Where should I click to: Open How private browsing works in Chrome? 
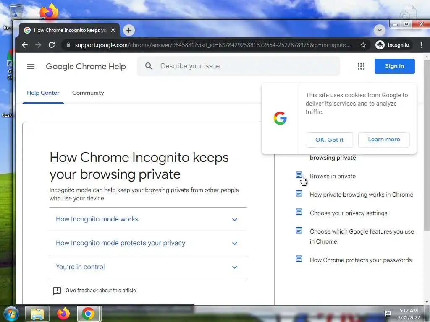(x=362, y=195)
